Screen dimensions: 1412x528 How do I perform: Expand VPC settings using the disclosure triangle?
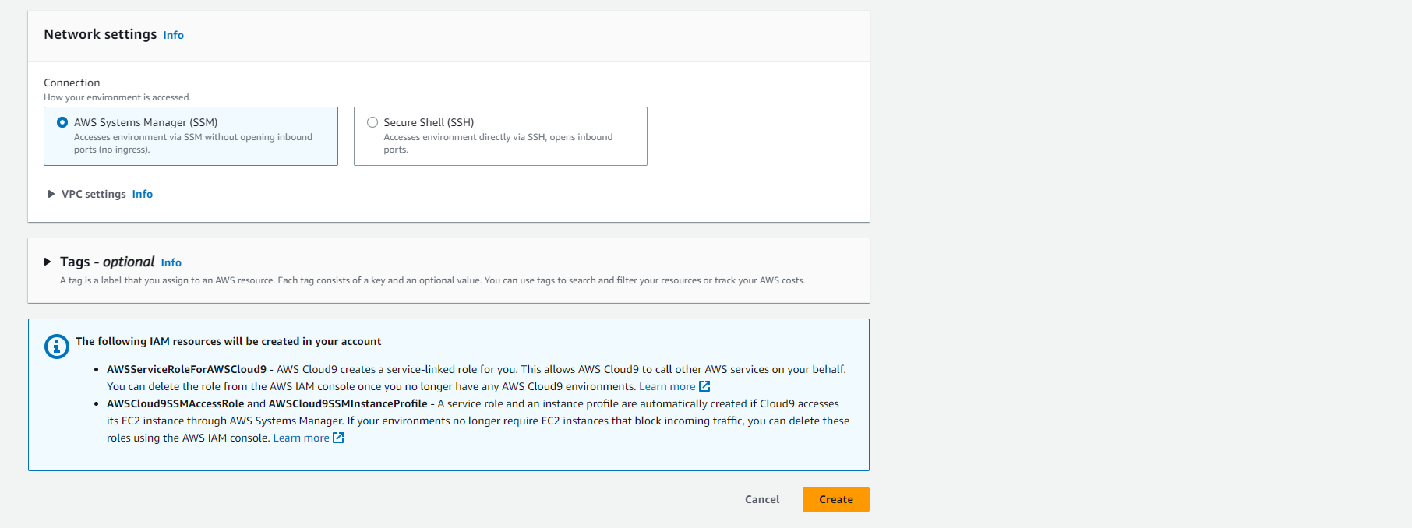[x=51, y=194]
